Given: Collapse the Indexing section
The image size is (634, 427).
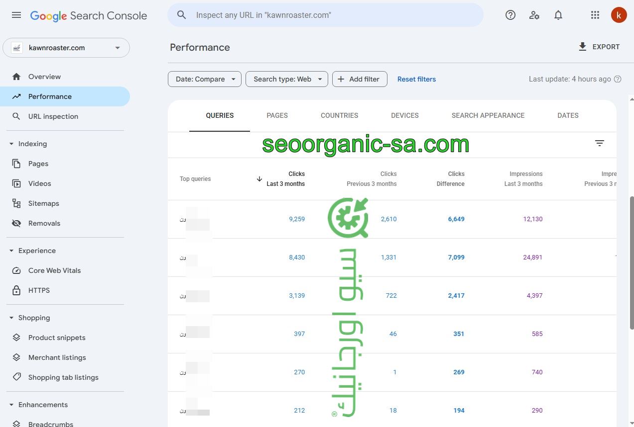Looking at the screenshot, I should pos(11,144).
